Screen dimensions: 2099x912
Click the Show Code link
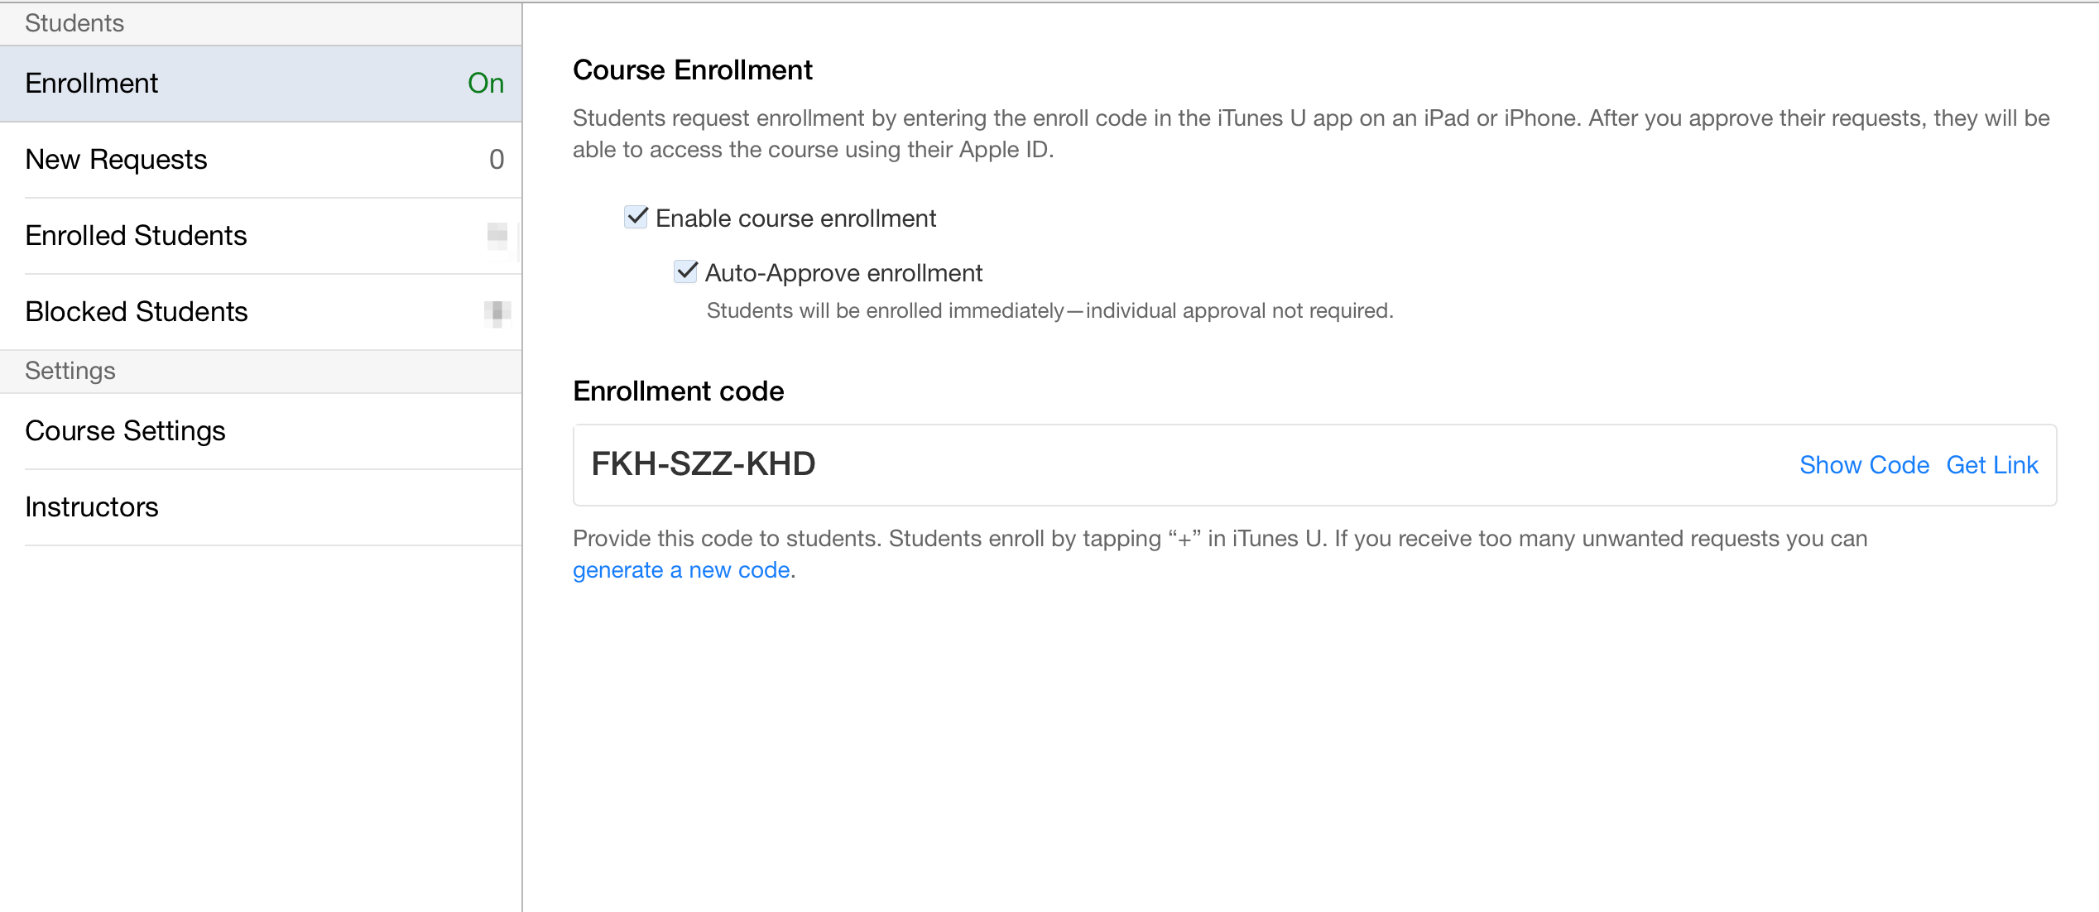coord(1864,465)
